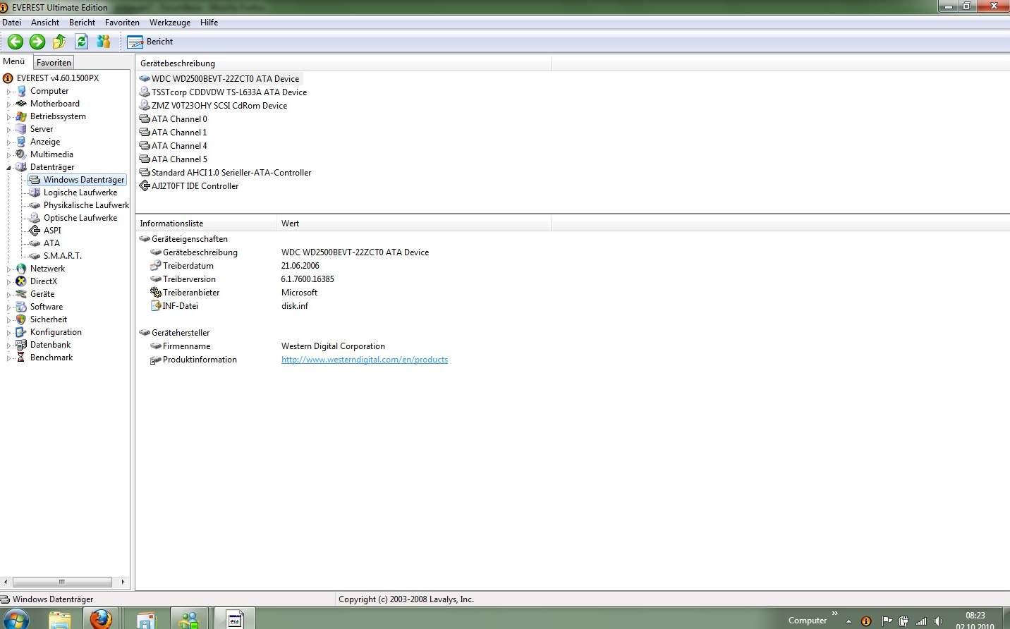Click the green Forward arrow toolbar icon

pyautogui.click(x=37, y=42)
